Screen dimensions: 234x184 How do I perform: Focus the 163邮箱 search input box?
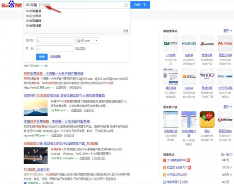point(77,5)
